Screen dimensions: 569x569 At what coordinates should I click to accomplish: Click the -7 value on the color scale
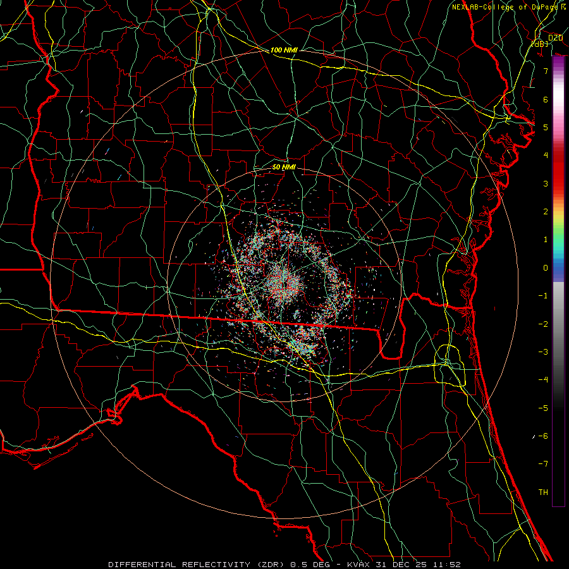[543, 464]
